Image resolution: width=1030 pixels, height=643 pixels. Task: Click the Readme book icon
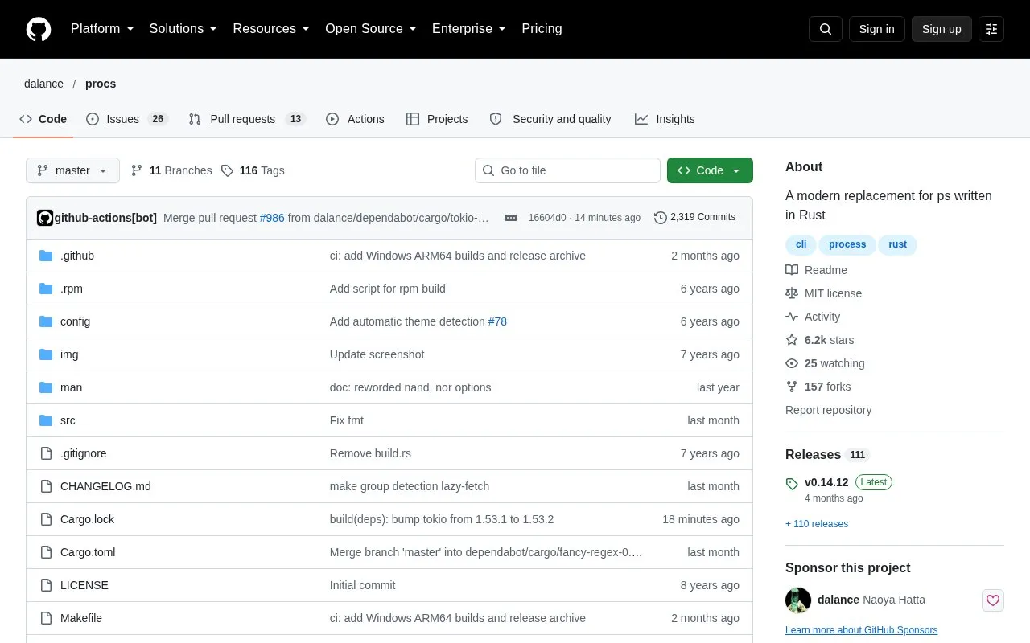[x=792, y=270]
